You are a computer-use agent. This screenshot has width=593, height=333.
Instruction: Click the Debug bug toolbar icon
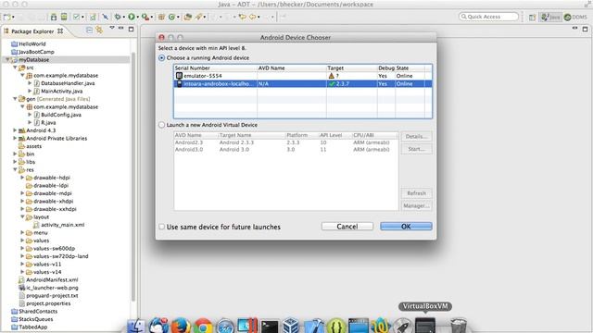click(118, 17)
